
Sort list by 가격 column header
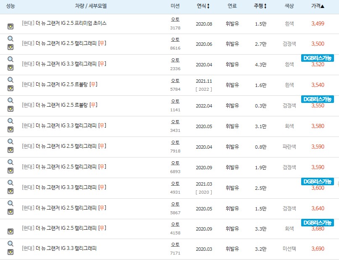(318, 6)
